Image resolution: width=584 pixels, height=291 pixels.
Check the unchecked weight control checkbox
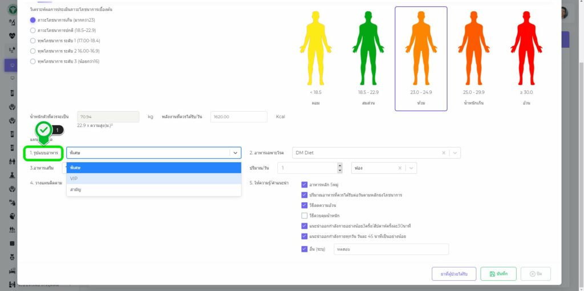coord(304,215)
